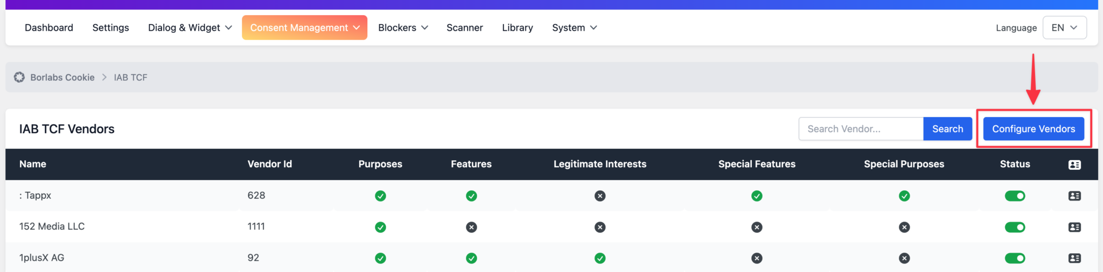Click Tappx green Purposes checkmark icon
1103x272 pixels.
pyautogui.click(x=380, y=196)
